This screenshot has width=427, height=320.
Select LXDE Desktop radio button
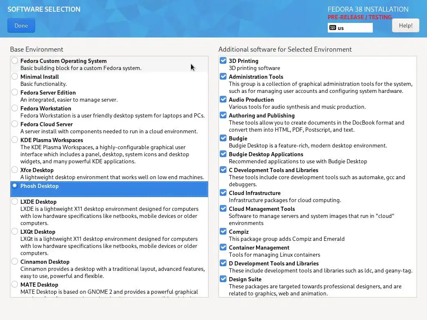[x=15, y=201]
